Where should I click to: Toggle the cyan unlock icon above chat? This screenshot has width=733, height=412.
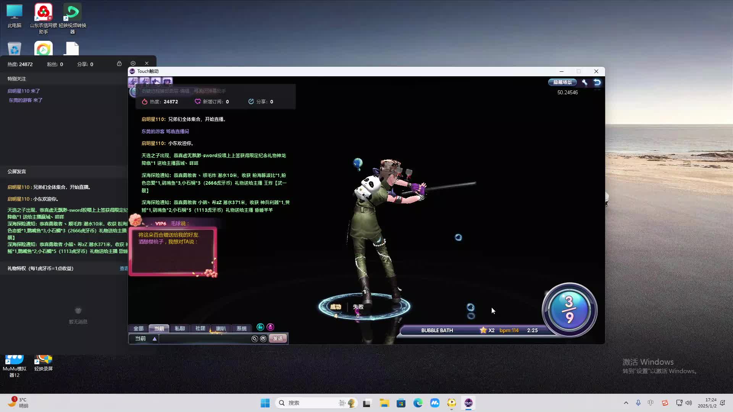click(260, 327)
